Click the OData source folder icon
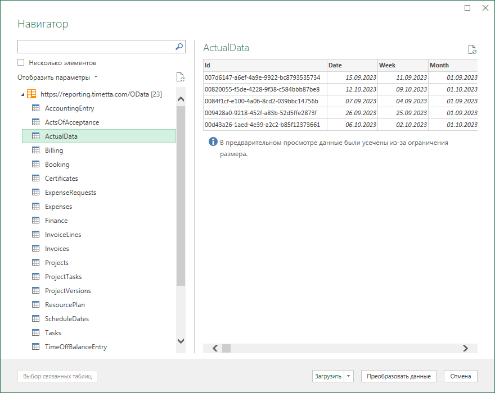The width and height of the screenshot is (495, 393). pos(31,94)
